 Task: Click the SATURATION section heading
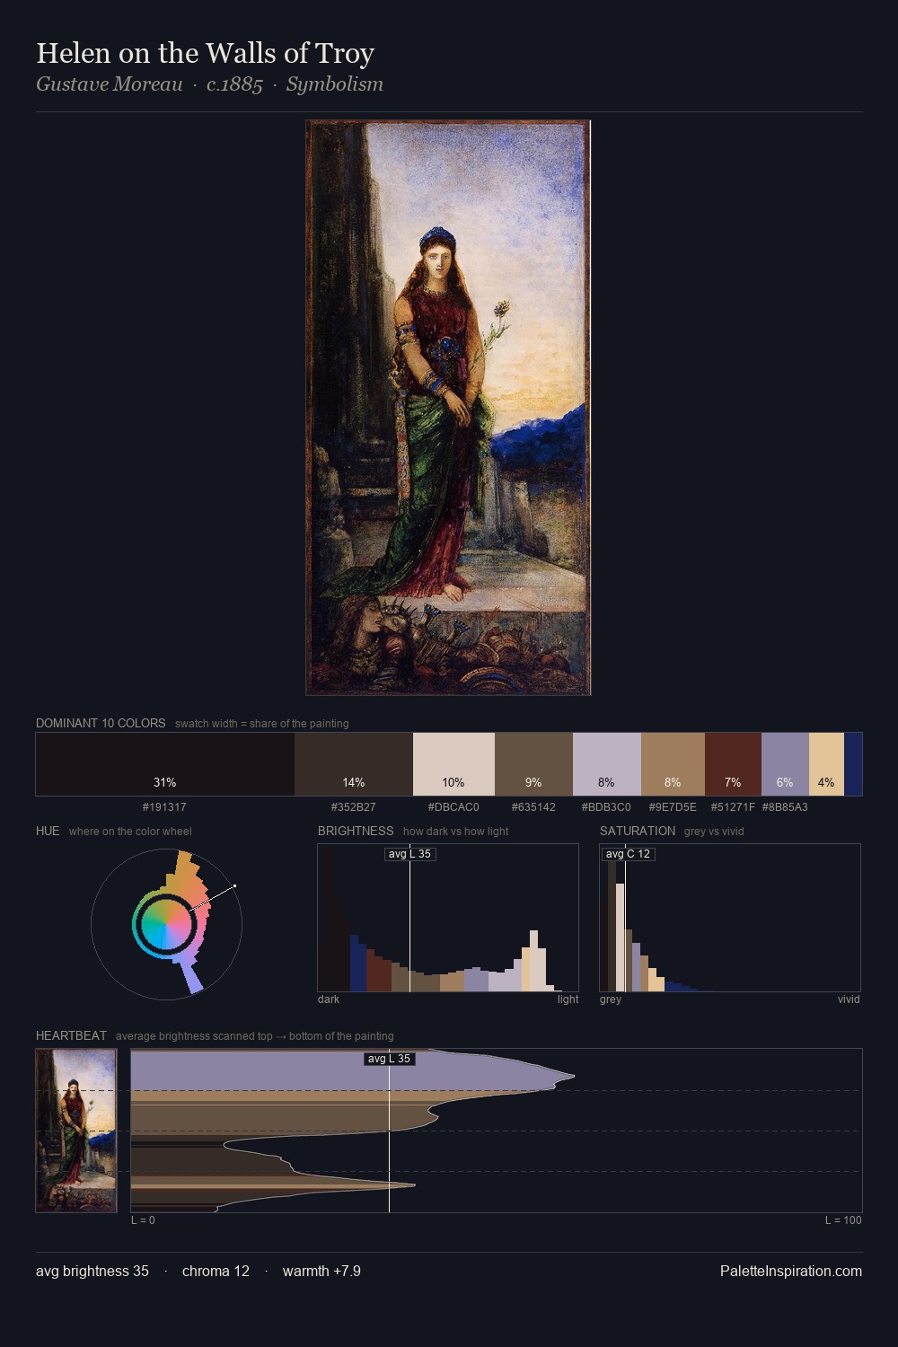(638, 831)
